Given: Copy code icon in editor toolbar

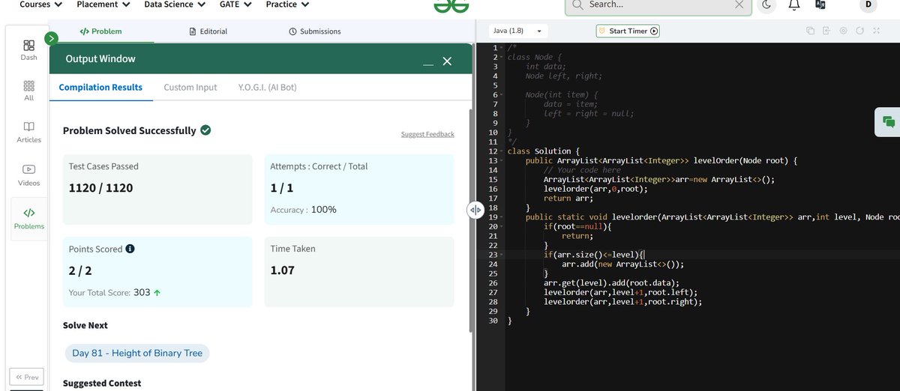Looking at the screenshot, I should [810, 31].
